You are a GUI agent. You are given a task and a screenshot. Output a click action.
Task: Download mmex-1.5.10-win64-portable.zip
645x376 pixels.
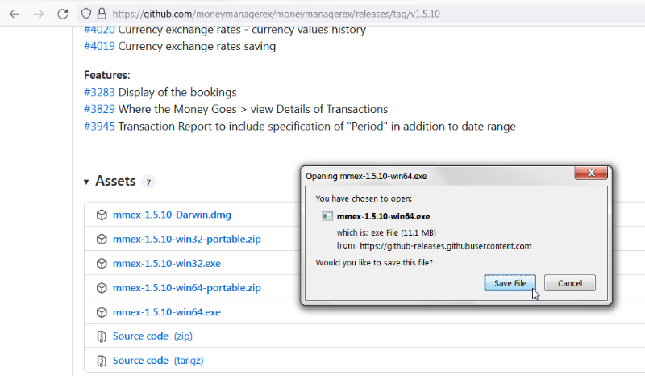point(187,288)
